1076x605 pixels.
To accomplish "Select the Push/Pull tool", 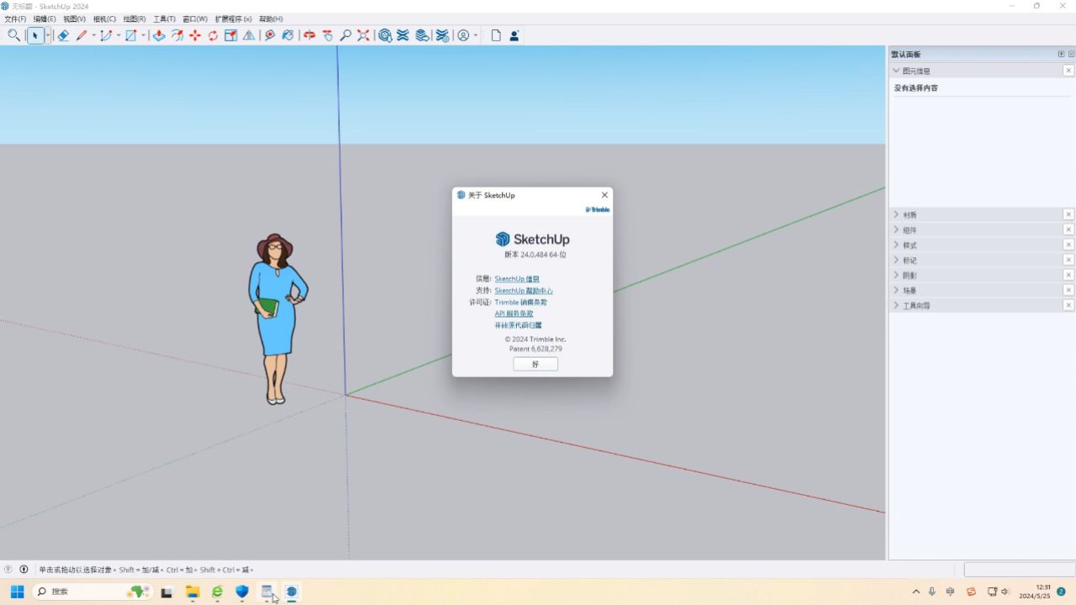I will pos(158,35).
